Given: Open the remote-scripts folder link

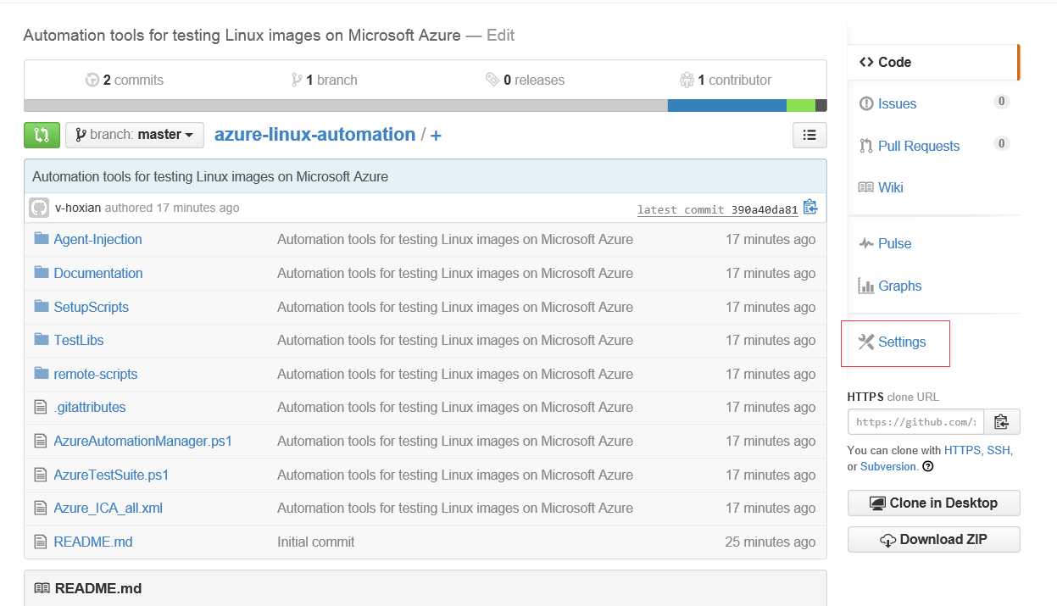Looking at the screenshot, I should point(95,374).
